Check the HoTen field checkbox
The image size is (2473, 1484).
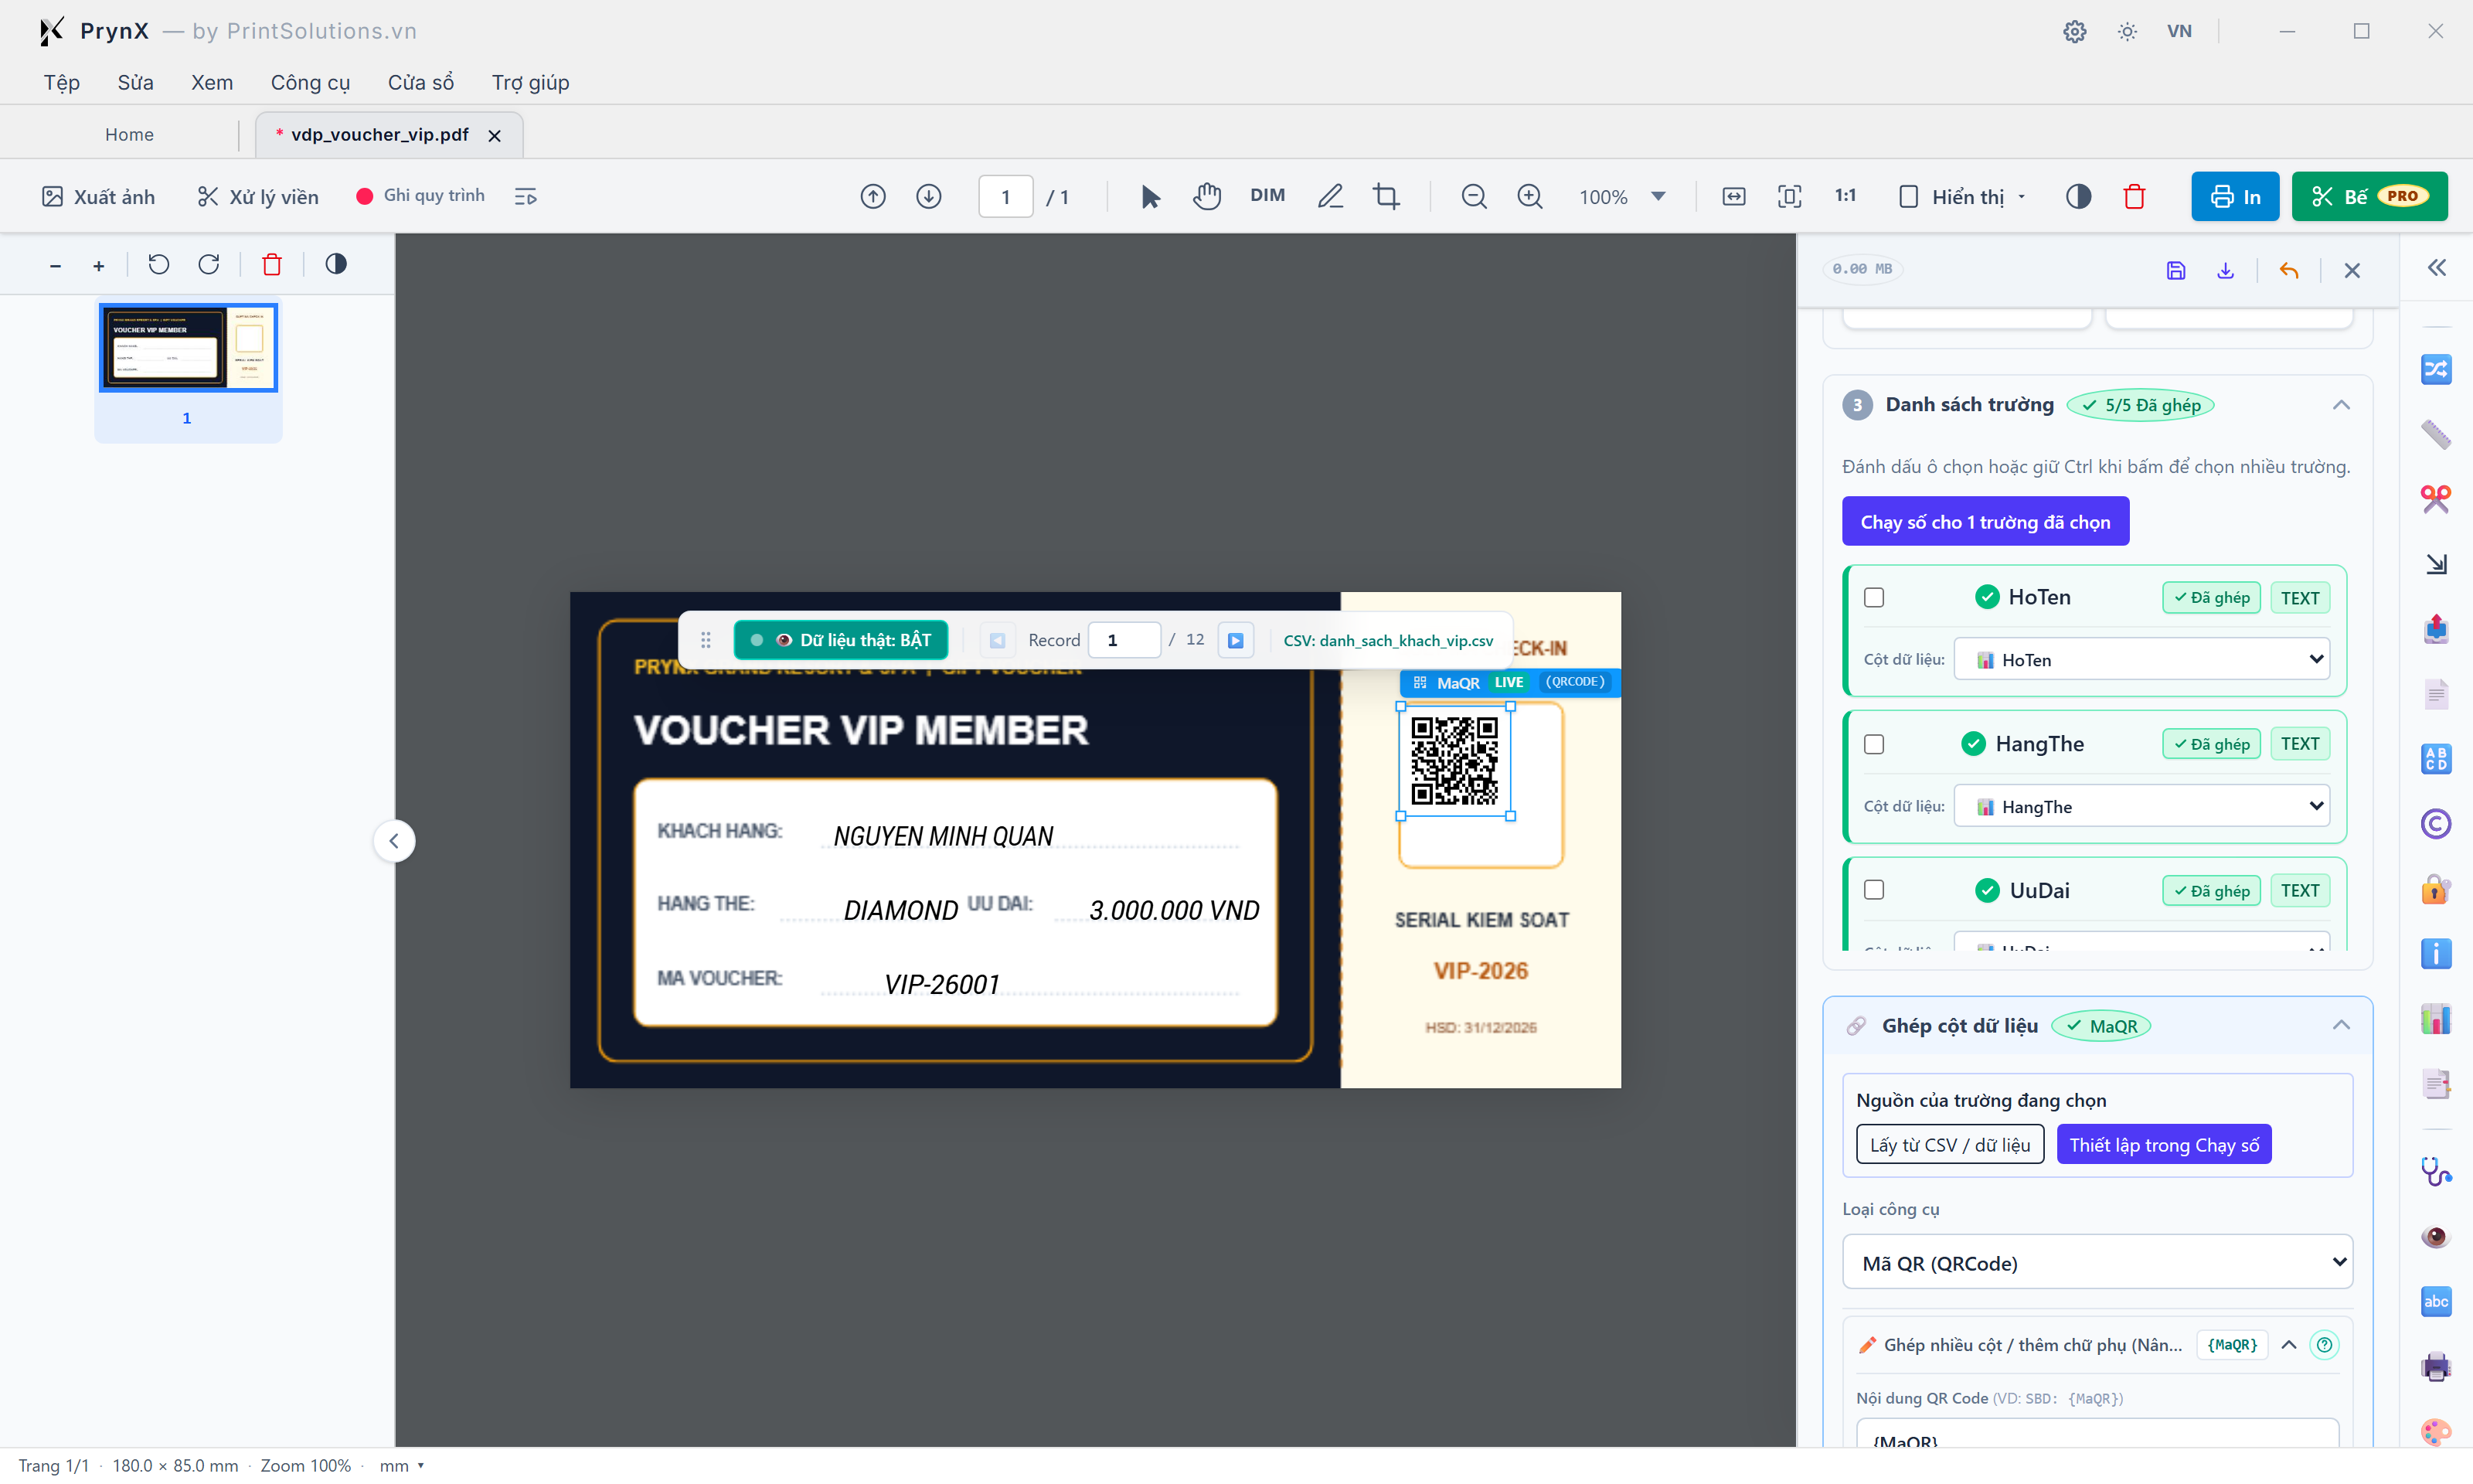pyautogui.click(x=1874, y=597)
